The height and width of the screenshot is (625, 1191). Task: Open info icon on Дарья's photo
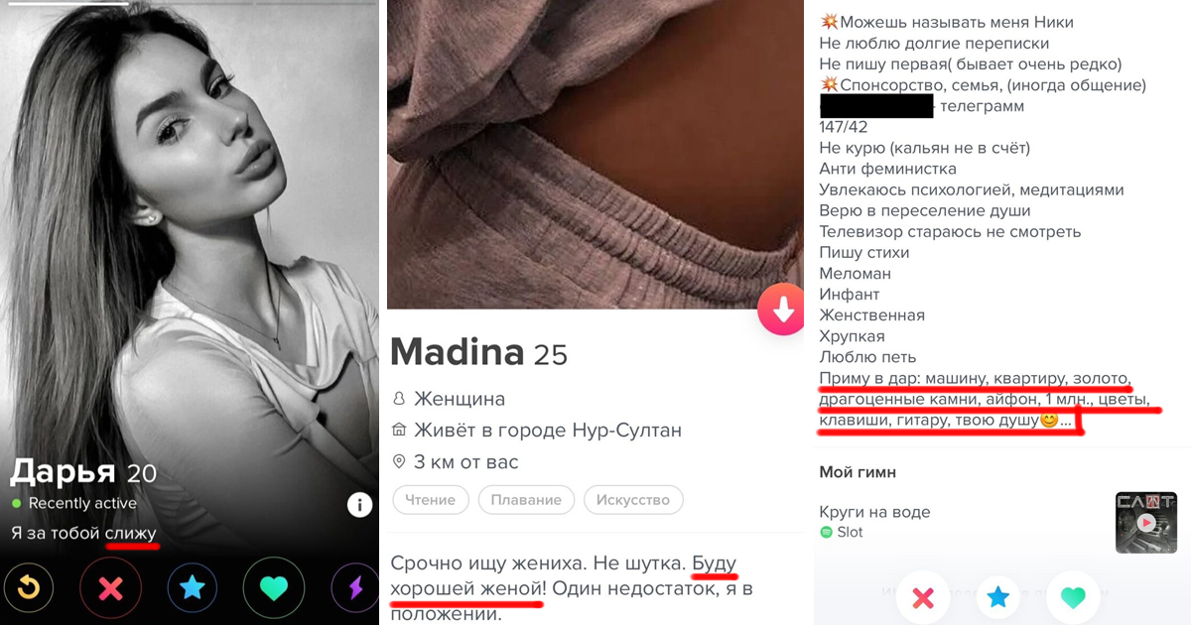359,505
